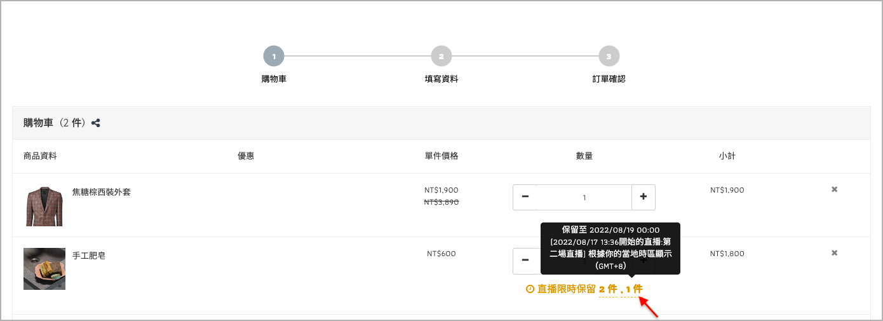The width and height of the screenshot is (883, 321).
Task: Click the 購物車 (2 件) heading
Action: click(x=54, y=123)
